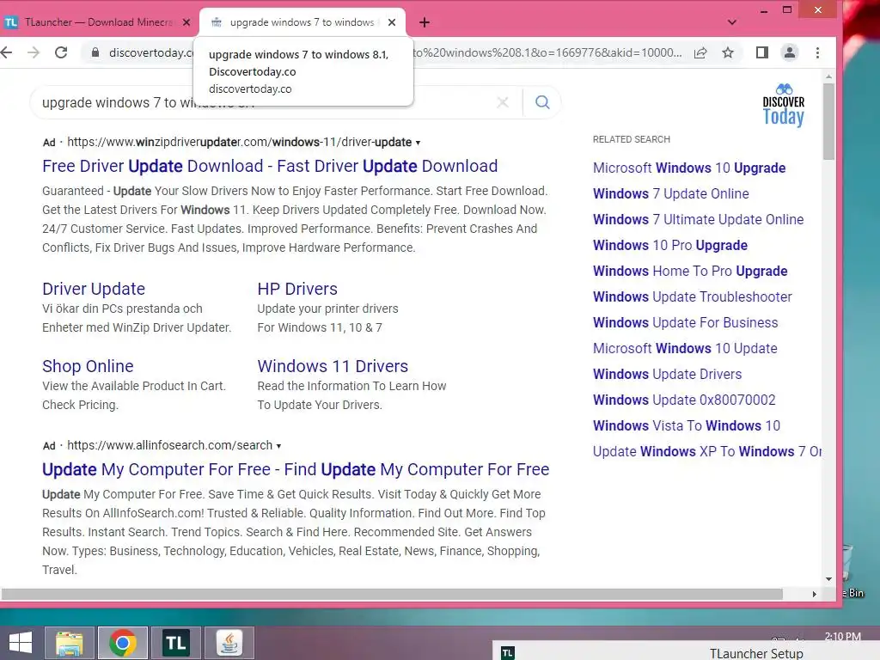The width and height of the screenshot is (880, 660).
Task: Reload the current page
Action: pyautogui.click(x=61, y=52)
